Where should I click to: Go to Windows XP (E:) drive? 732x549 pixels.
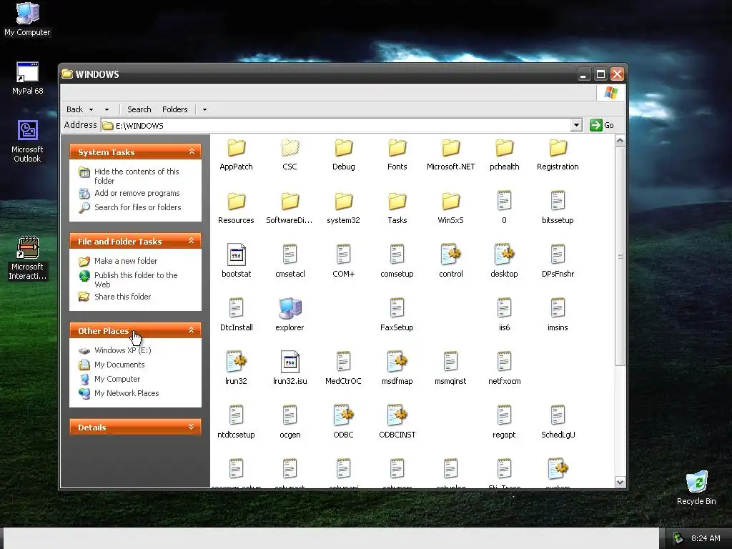123,350
